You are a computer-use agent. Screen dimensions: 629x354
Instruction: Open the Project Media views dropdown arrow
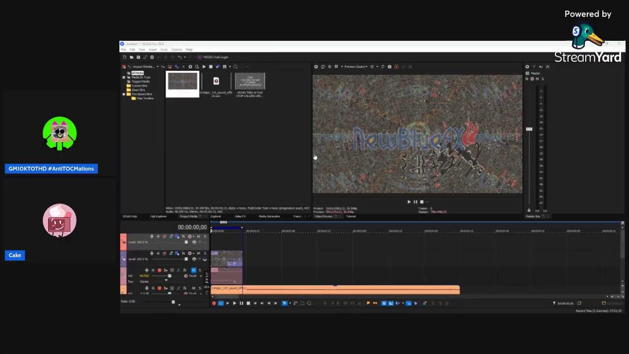coord(230,67)
